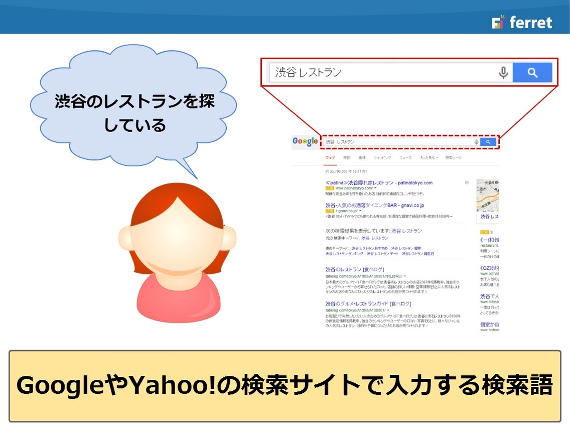Switch to the 地図 tab
Viewport: 570px width, 428px height.
[346, 158]
